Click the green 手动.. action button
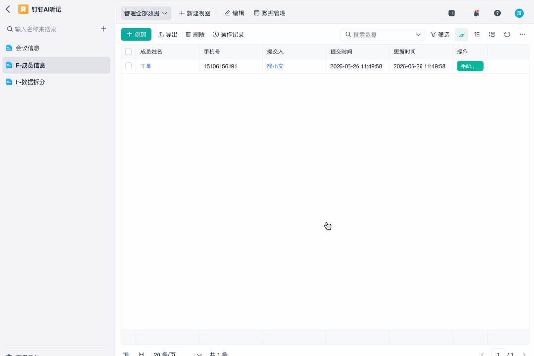 click(x=470, y=66)
